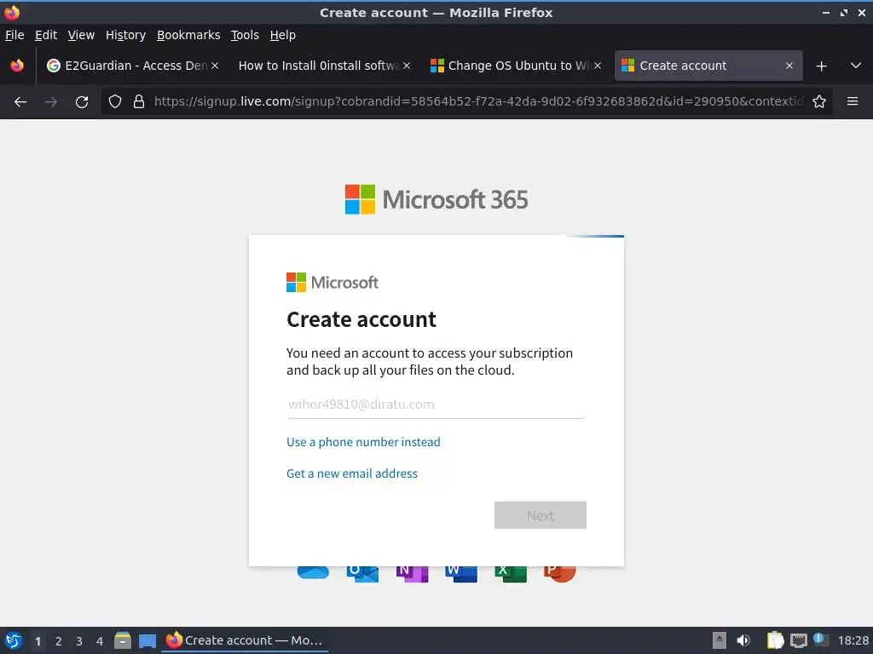Select Create account Firefox taskbar entry
The height and width of the screenshot is (654, 873).
[x=245, y=640]
